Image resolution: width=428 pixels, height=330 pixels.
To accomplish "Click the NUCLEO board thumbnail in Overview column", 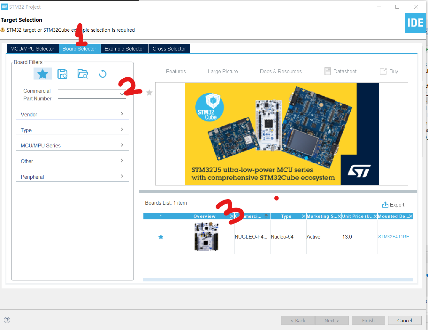I will (206, 237).
